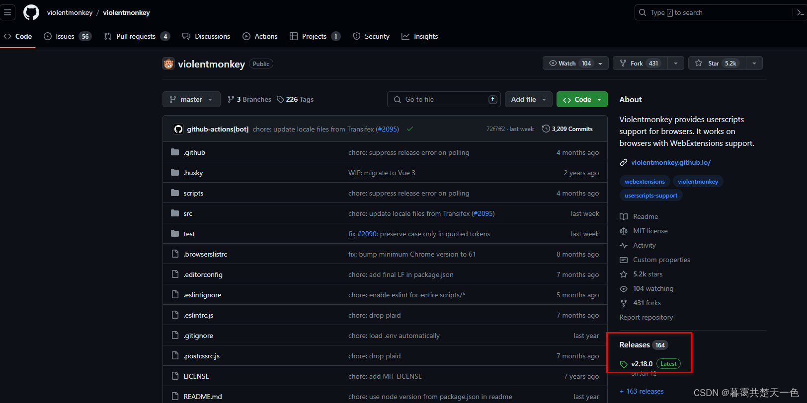
Task: Click the violentmonkey repository avatar
Action: pos(168,64)
